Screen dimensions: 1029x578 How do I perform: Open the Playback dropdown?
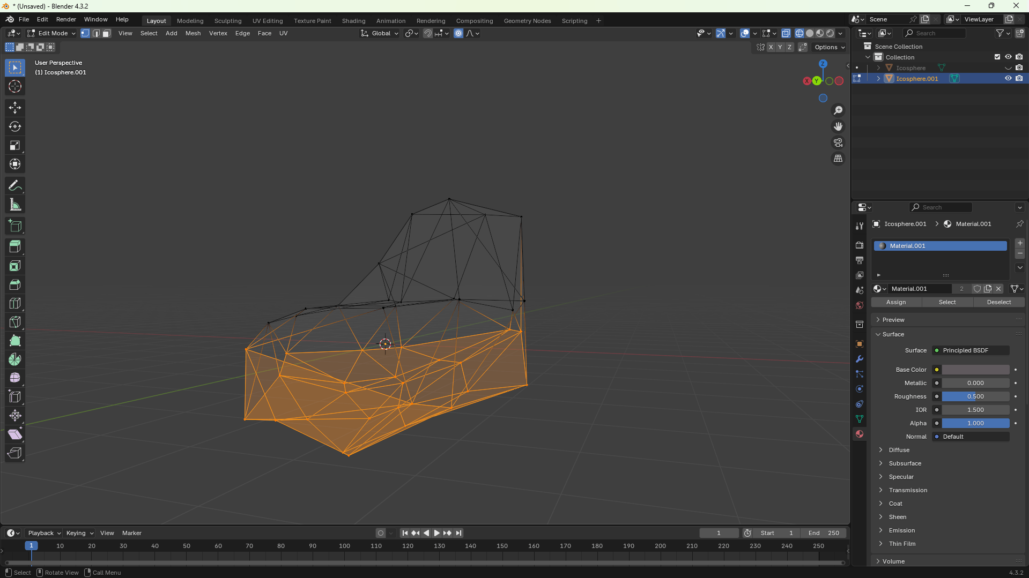pos(45,533)
